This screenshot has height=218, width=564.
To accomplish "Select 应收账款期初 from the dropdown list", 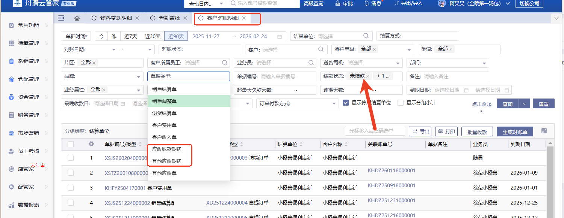I will click(x=166, y=149).
